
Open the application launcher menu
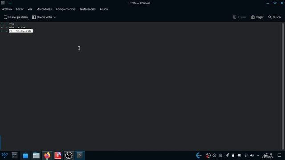(4, 155)
